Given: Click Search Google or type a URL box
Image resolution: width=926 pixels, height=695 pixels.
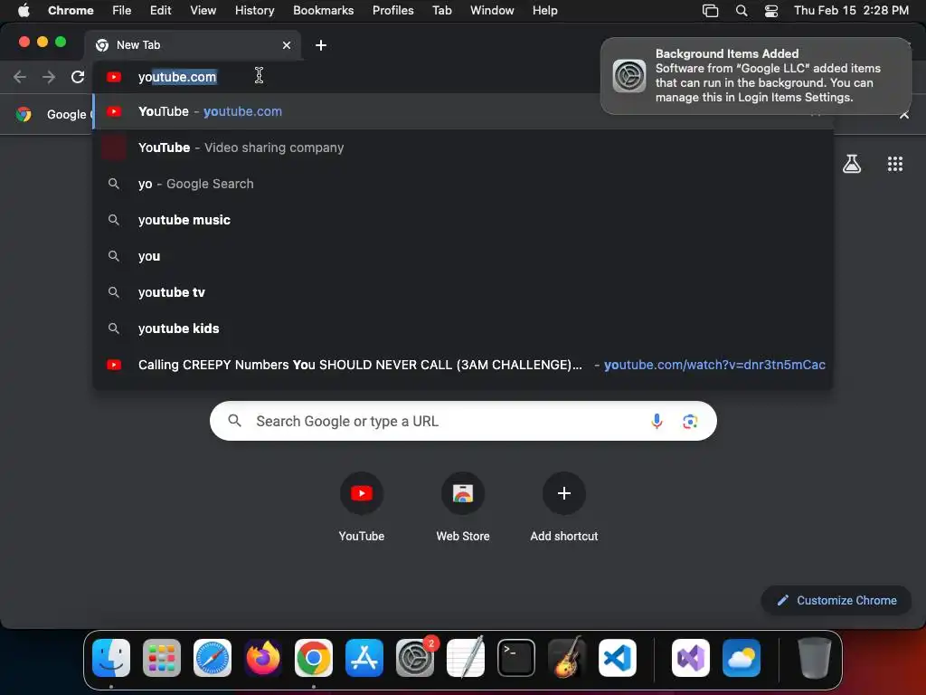Looking at the screenshot, I should [463, 422].
